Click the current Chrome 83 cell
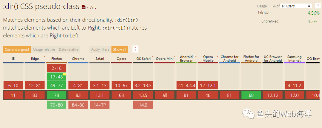 [78, 95]
